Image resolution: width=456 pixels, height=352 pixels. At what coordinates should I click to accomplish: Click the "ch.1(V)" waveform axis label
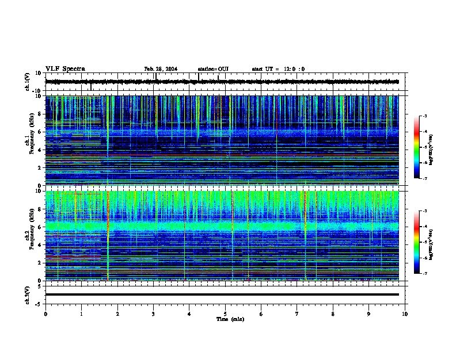pyautogui.click(x=28, y=82)
